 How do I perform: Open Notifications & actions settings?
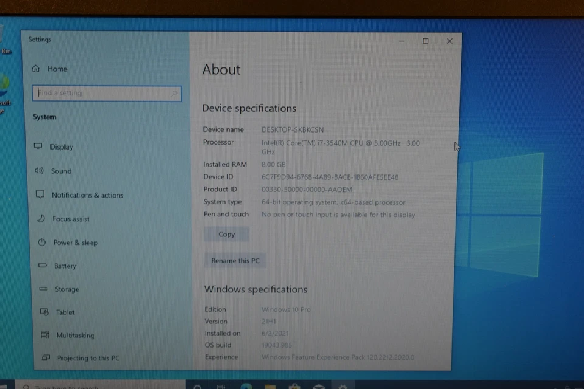[x=88, y=194]
